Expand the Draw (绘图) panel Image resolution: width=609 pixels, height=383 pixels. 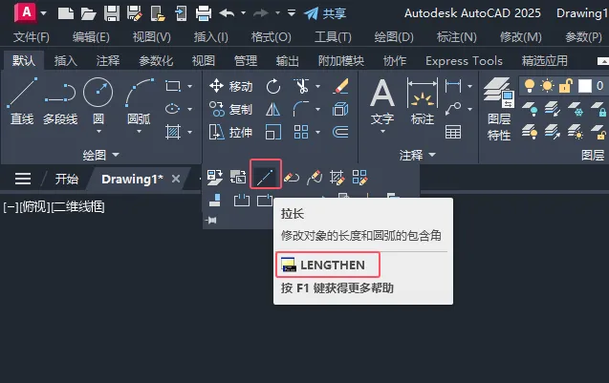(100, 156)
